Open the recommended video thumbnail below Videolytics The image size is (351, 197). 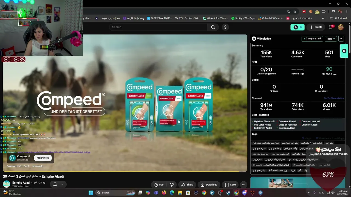point(281,183)
